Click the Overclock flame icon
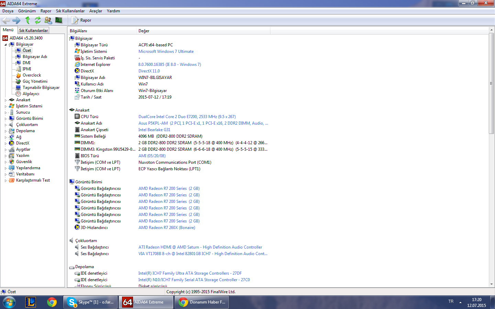 point(18,75)
